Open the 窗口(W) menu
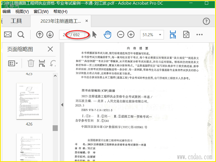Viewport: 216px width, 162px height. (41, 12)
